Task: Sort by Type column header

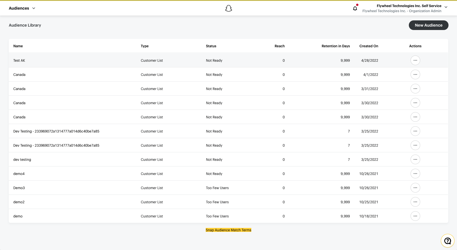Action: click(144, 46)
